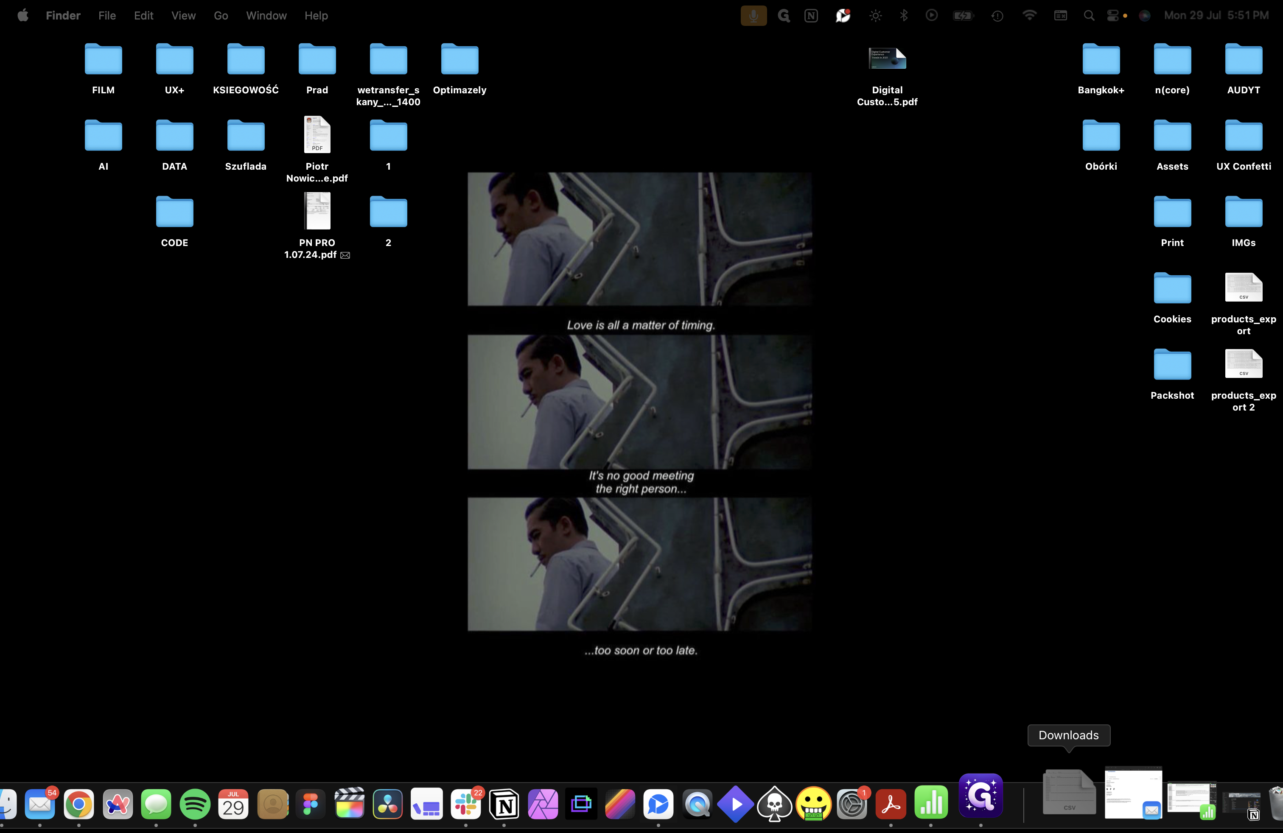Click the Time Machine status icon
This screenshot has width=1283, height=833.
[997, 16]
